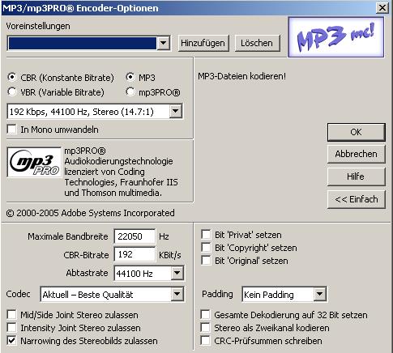Image resolution: width=393 pixels, height=353 pixels.
Task: Click the © 2000-2005 Adobe Systems Incorporated text
Action: point(90,213)
